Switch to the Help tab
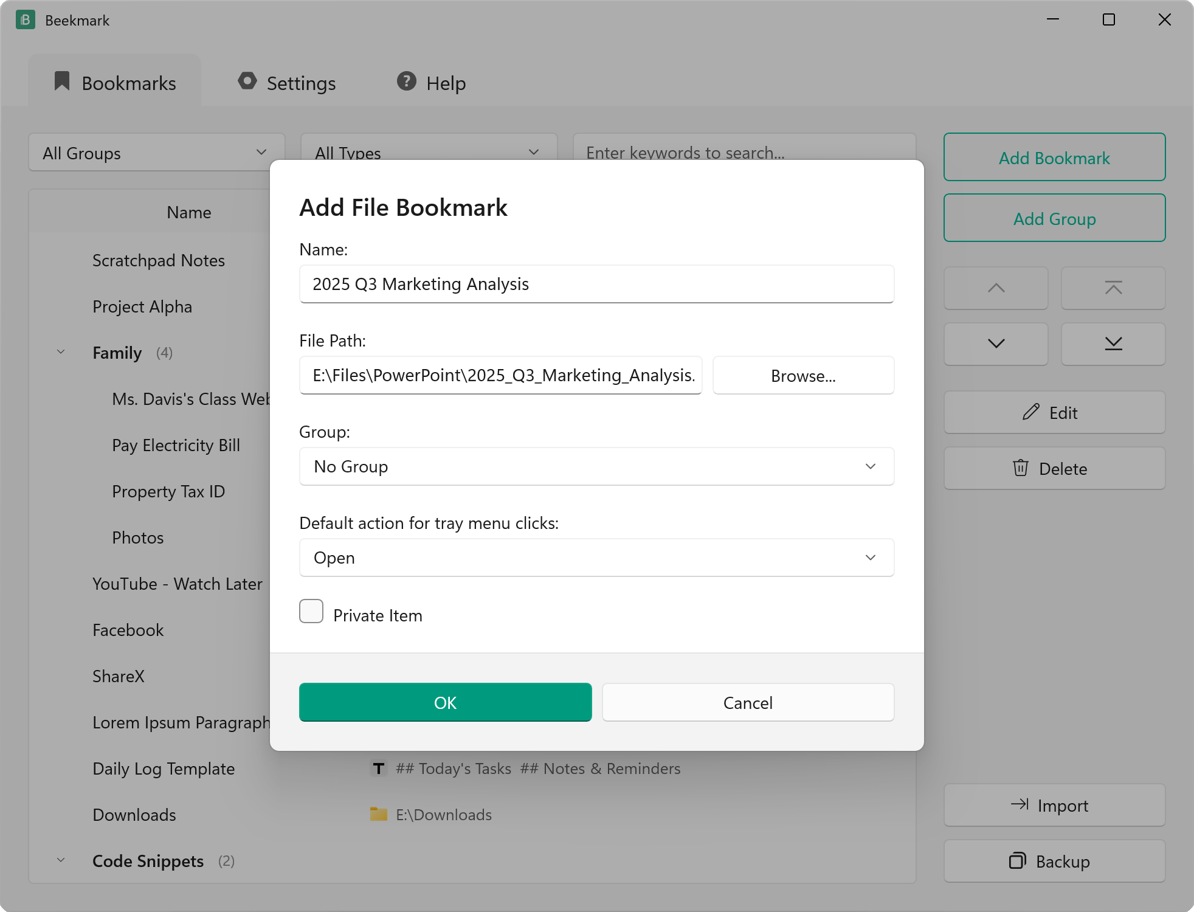 coord(432,82)
